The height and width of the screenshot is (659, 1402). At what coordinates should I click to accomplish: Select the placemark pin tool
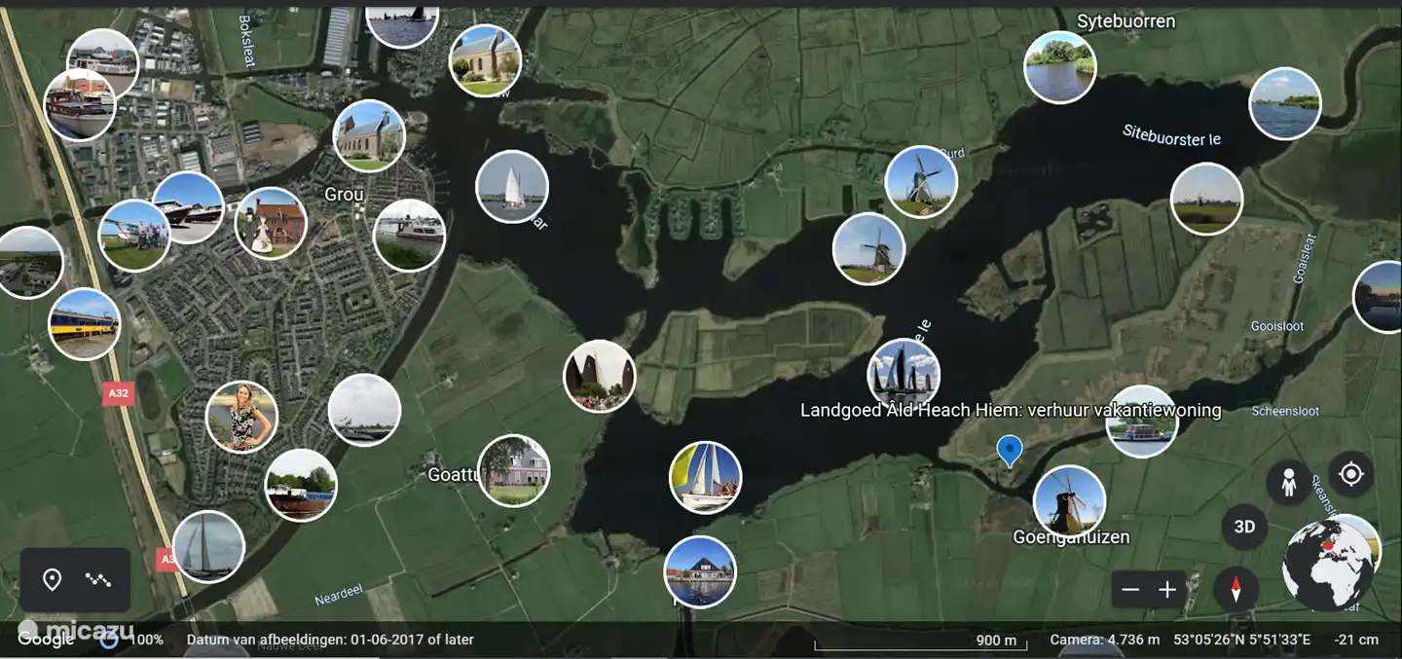click(54, 579)
